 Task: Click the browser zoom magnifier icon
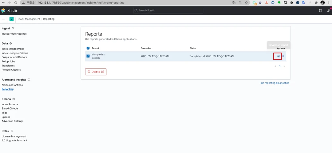240,3
